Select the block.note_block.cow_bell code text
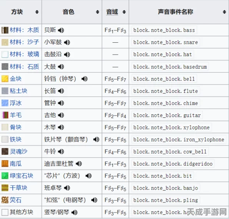Viewport: 229px width, 219px height. tap(170, 152)
